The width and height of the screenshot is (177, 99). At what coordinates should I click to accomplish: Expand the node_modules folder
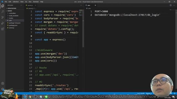point(14,16)
